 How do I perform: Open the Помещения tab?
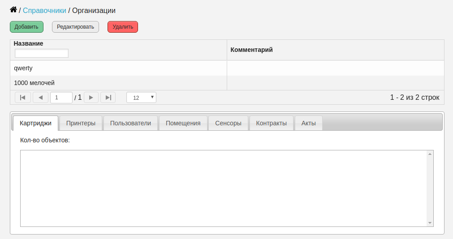click(x=183, y=123)
